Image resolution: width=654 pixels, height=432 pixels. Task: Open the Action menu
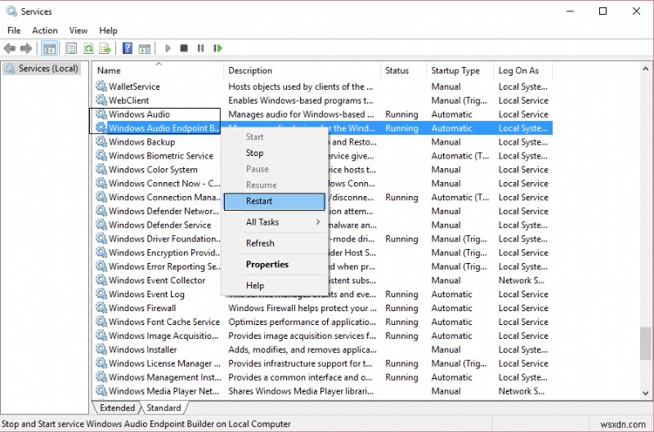point(45,30)
